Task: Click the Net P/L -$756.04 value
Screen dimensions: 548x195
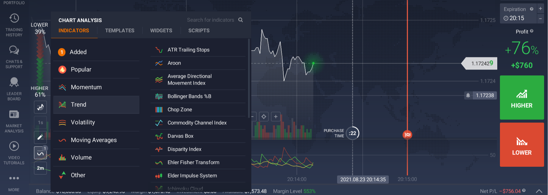Action: click(510, 191)
